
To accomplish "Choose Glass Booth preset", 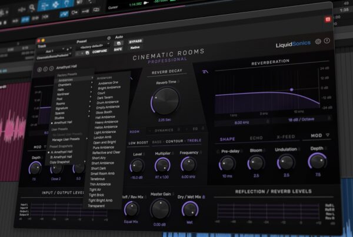I will [x=104, y=112].
